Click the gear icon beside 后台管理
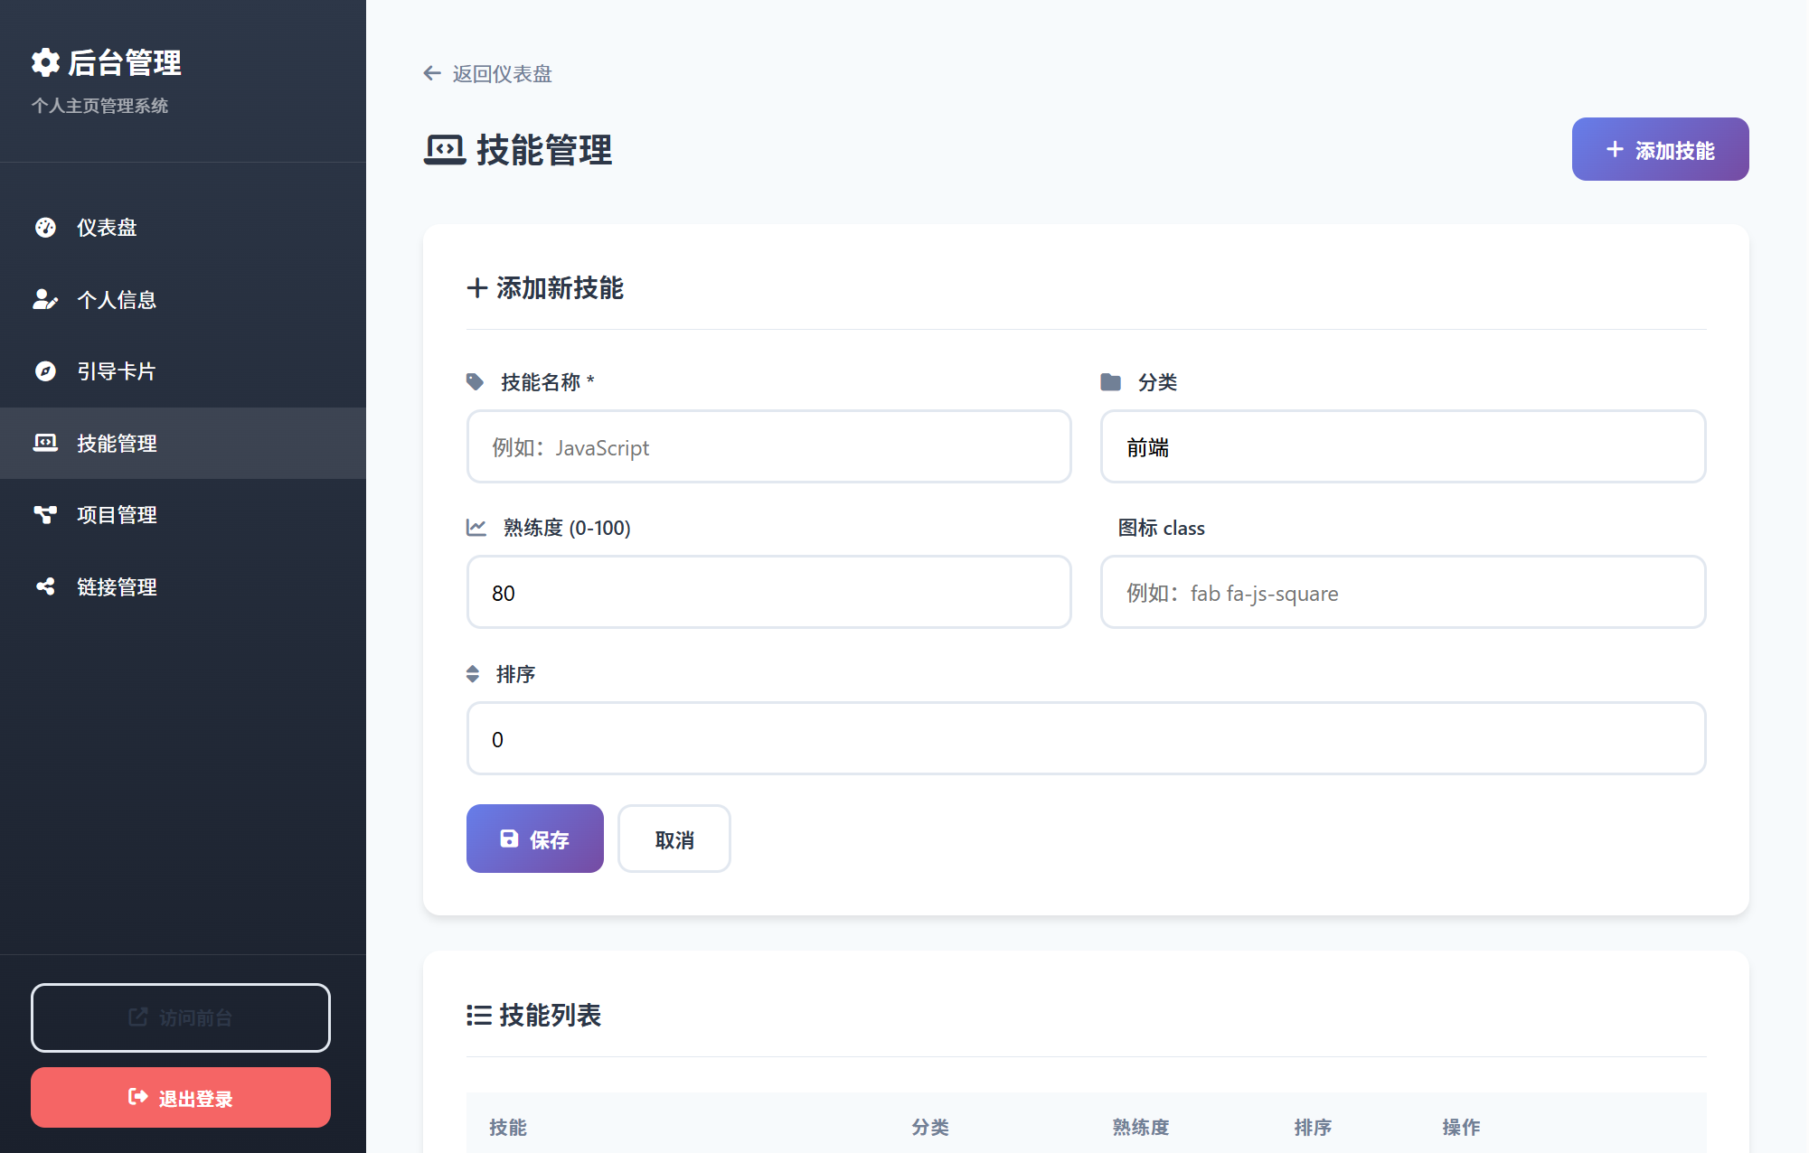Screen dimensions: 1809x1153 click(45, 62)
